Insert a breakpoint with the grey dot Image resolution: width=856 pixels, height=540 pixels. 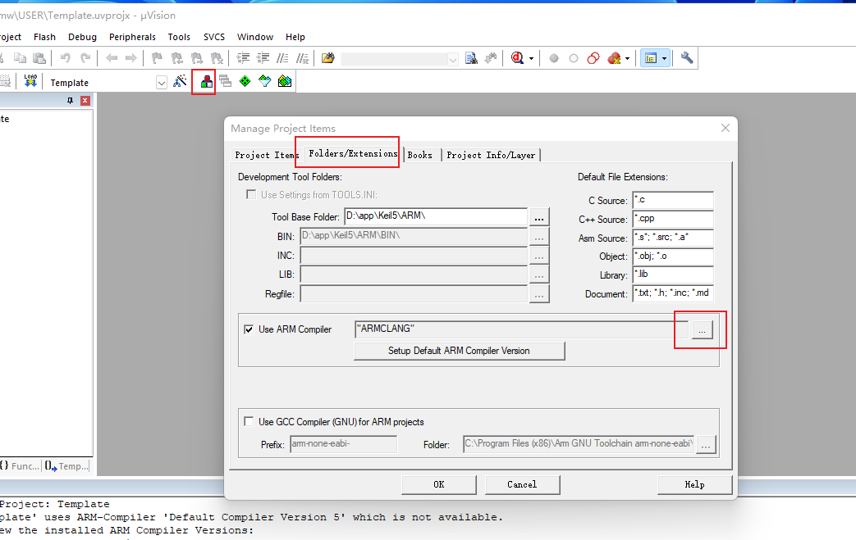pos(553,57)
